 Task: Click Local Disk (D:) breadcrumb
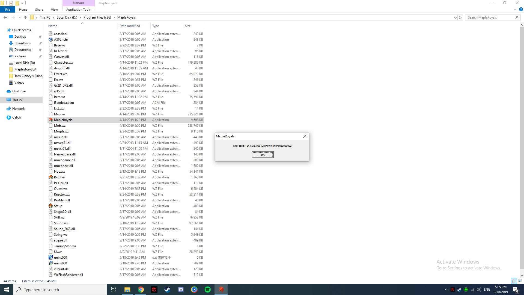tap(67, 17)
